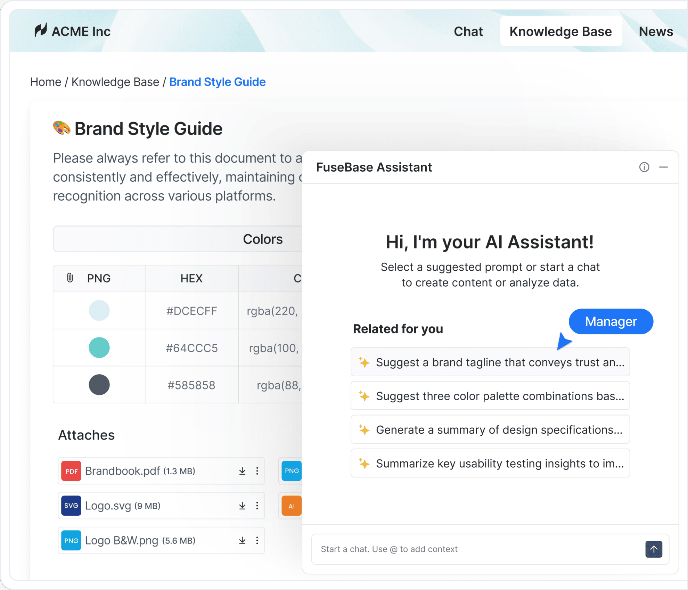This screenshot has height=590, width=688.
Task: Click the #64CCC5 hex value cell
Action: tap(191, 348)
